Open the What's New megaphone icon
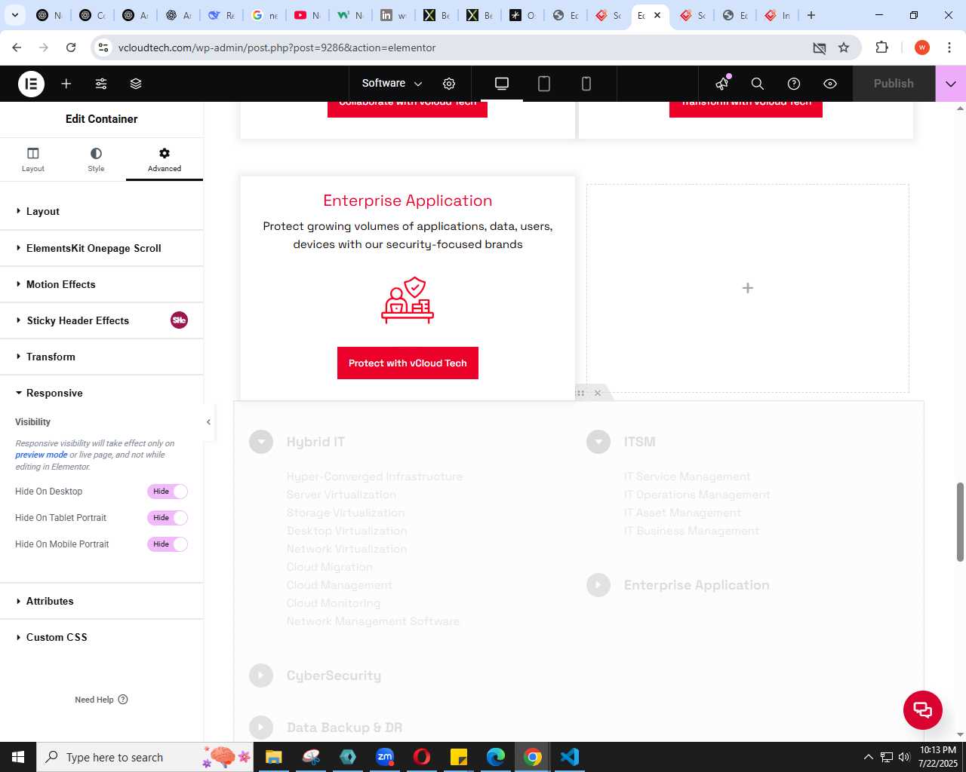The width and height of the screenshot is (966, 772). click(723, 83)
